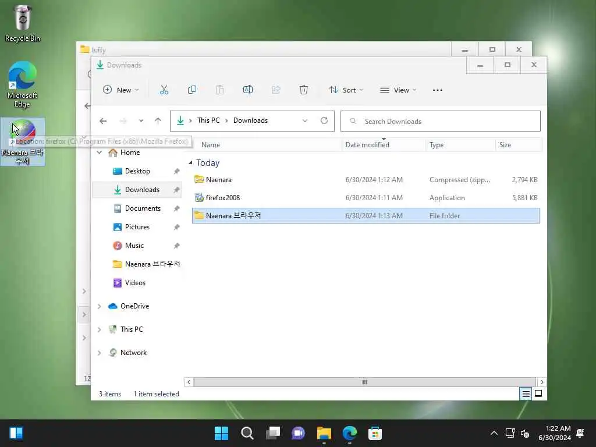Open recent locations dropdown arrow
Image resolution: width=596 pixels, height=447 pixels.
pos(141,121)
